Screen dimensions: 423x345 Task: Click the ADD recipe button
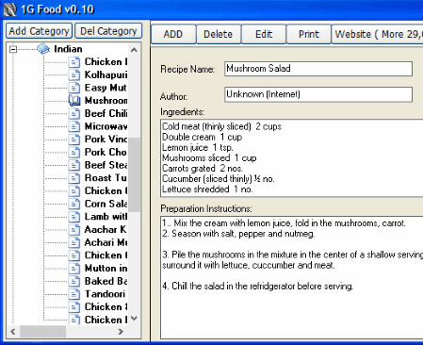(x=173, y=34)
